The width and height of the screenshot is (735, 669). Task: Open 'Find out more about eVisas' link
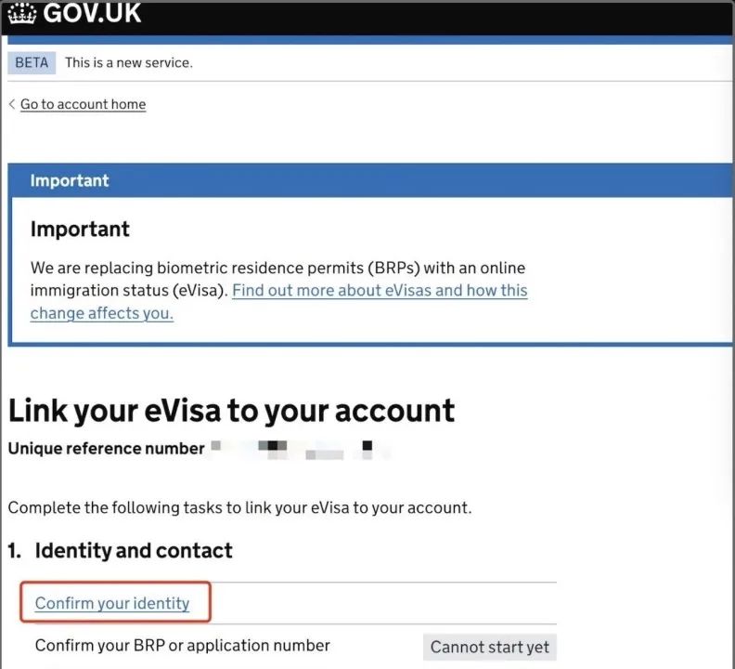point(380,290)
